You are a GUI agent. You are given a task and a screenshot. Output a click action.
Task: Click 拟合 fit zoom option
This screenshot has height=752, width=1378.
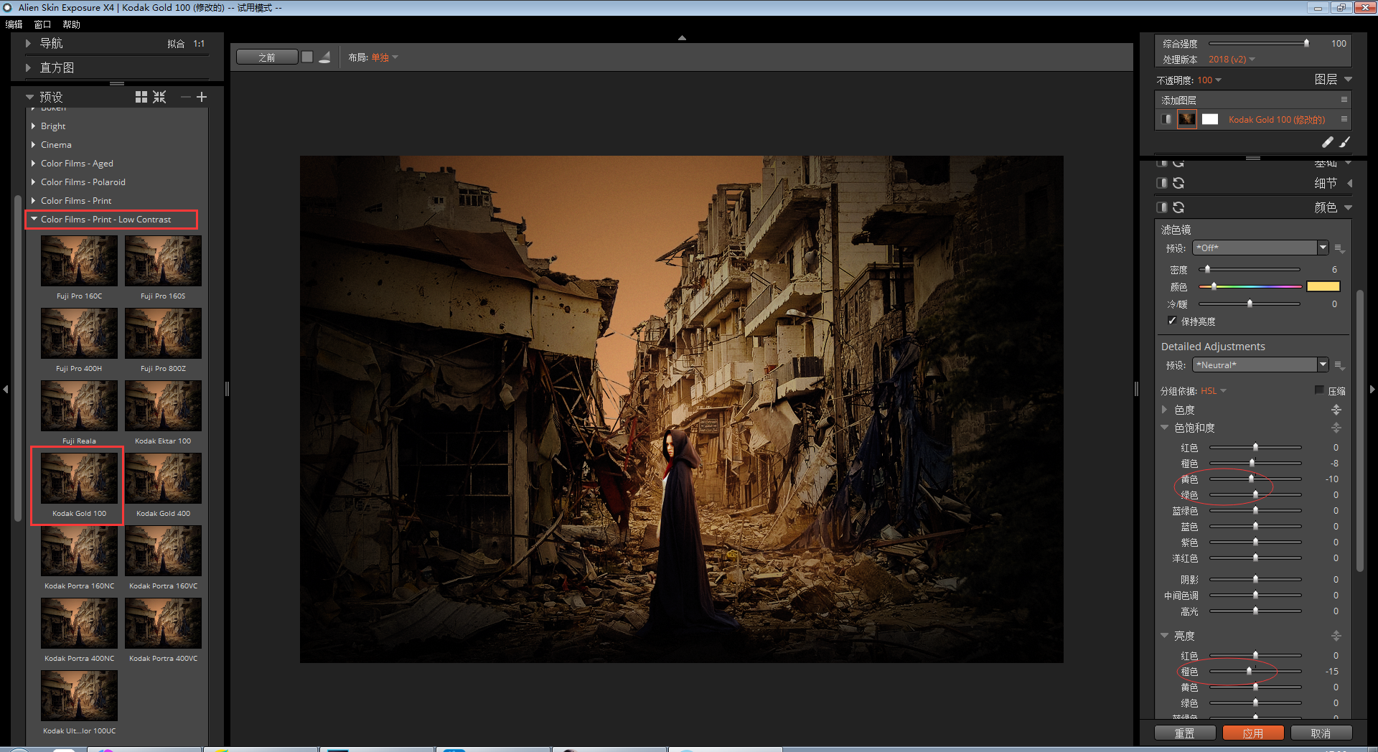tap(176, 44)
